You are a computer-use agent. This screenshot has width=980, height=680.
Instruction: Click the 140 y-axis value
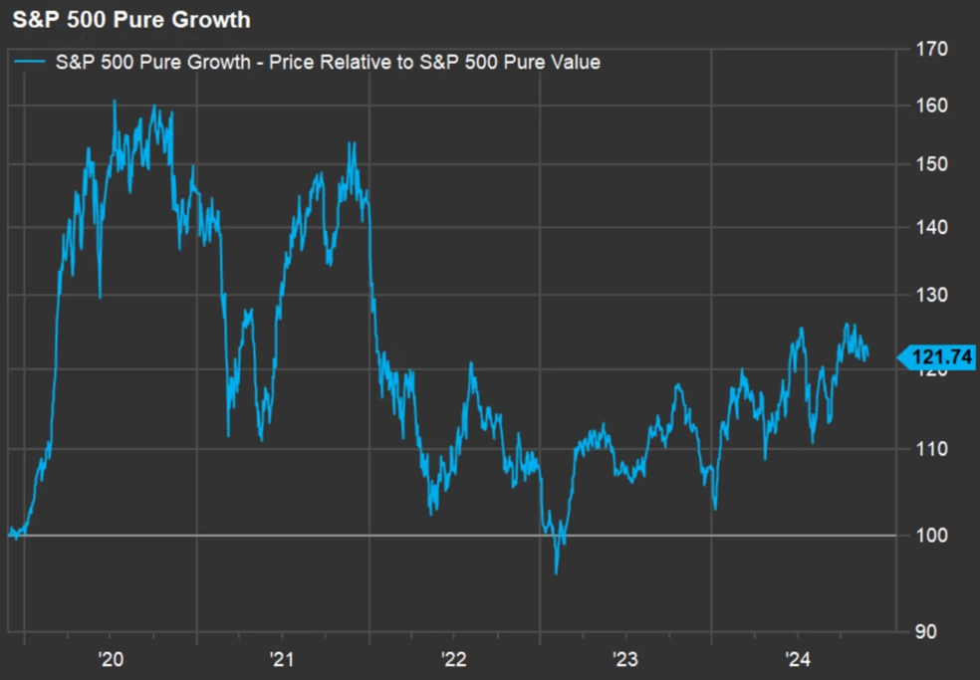[931, 227]
